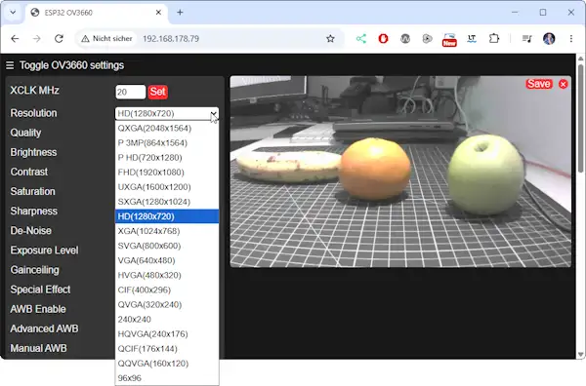
Task: Click the Toggle OV3660 settings label
Action: (x=71, y=65)
